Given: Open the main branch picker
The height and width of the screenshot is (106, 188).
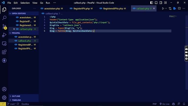Looking at the screenshot, I should (11, 104).
